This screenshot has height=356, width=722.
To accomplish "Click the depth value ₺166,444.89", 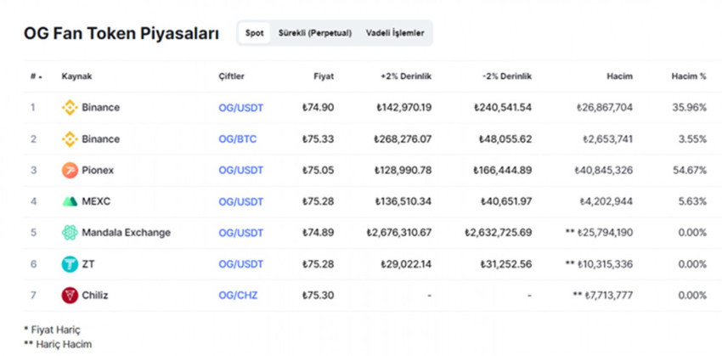I will coord(503,171).
